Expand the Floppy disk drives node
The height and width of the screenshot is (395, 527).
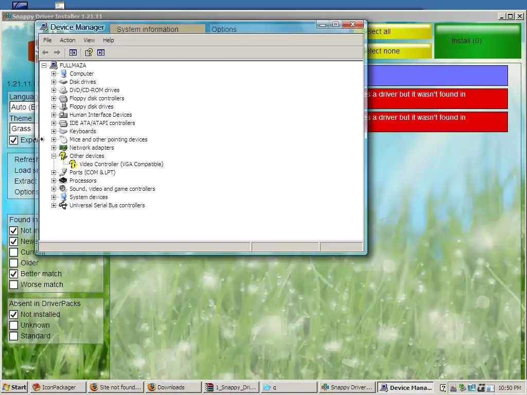(54, 106)
